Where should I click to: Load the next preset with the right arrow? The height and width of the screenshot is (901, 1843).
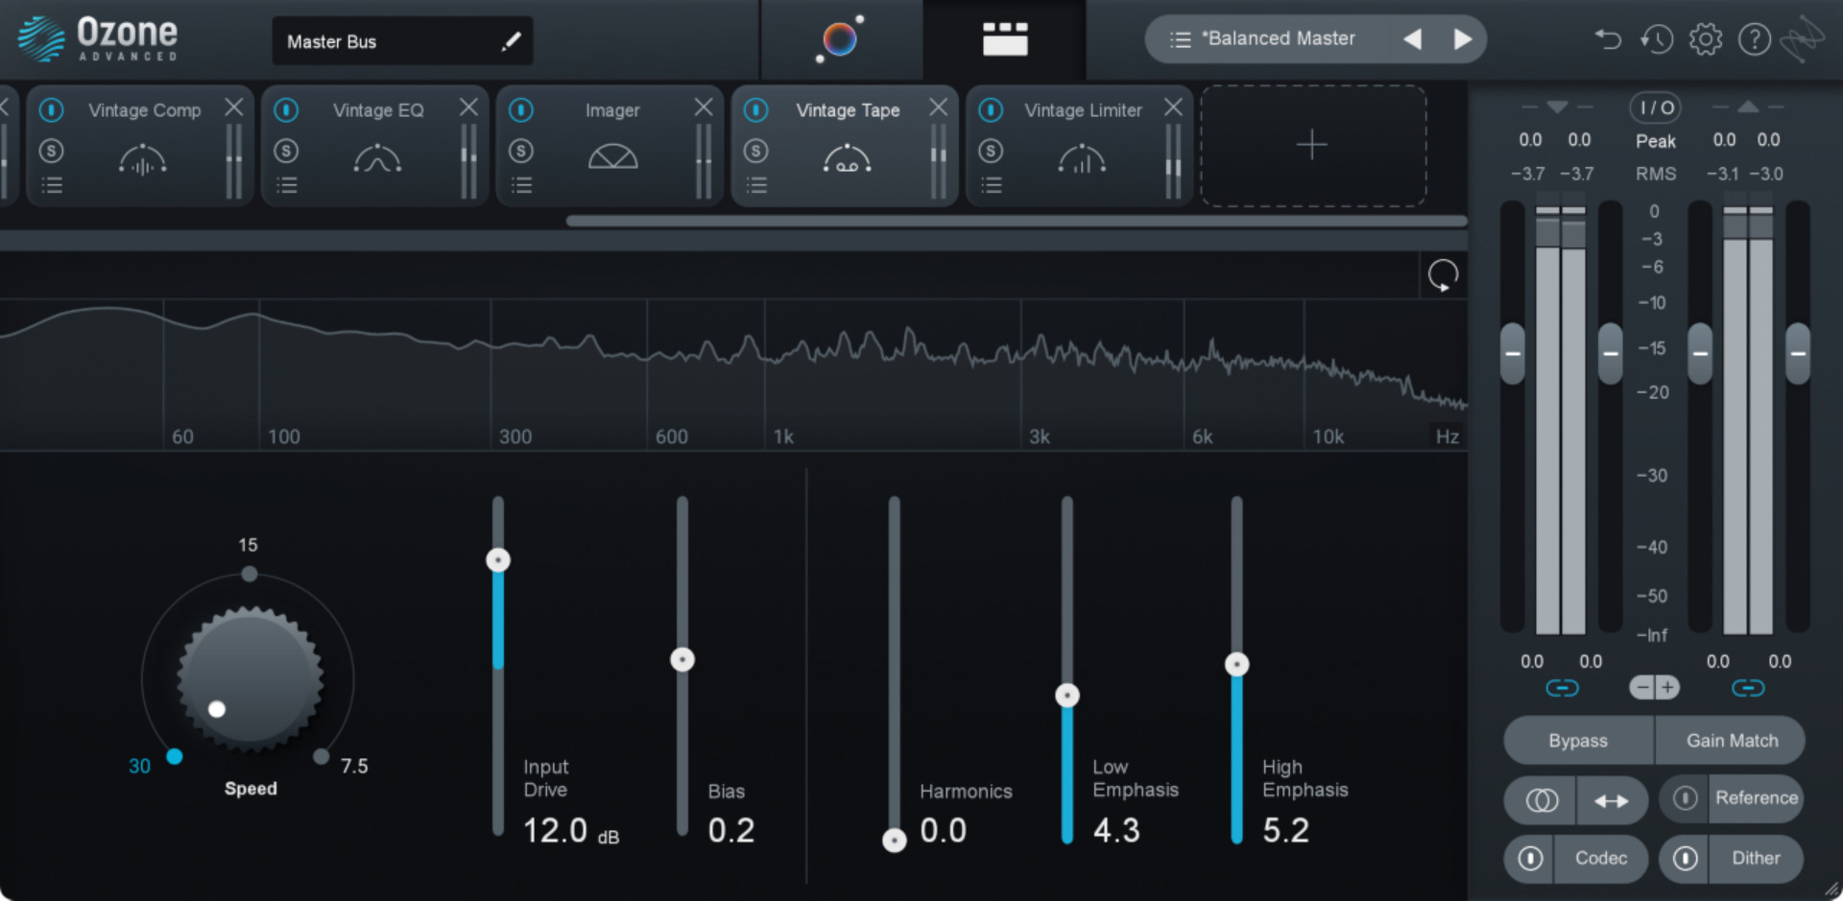(1463, 39)
